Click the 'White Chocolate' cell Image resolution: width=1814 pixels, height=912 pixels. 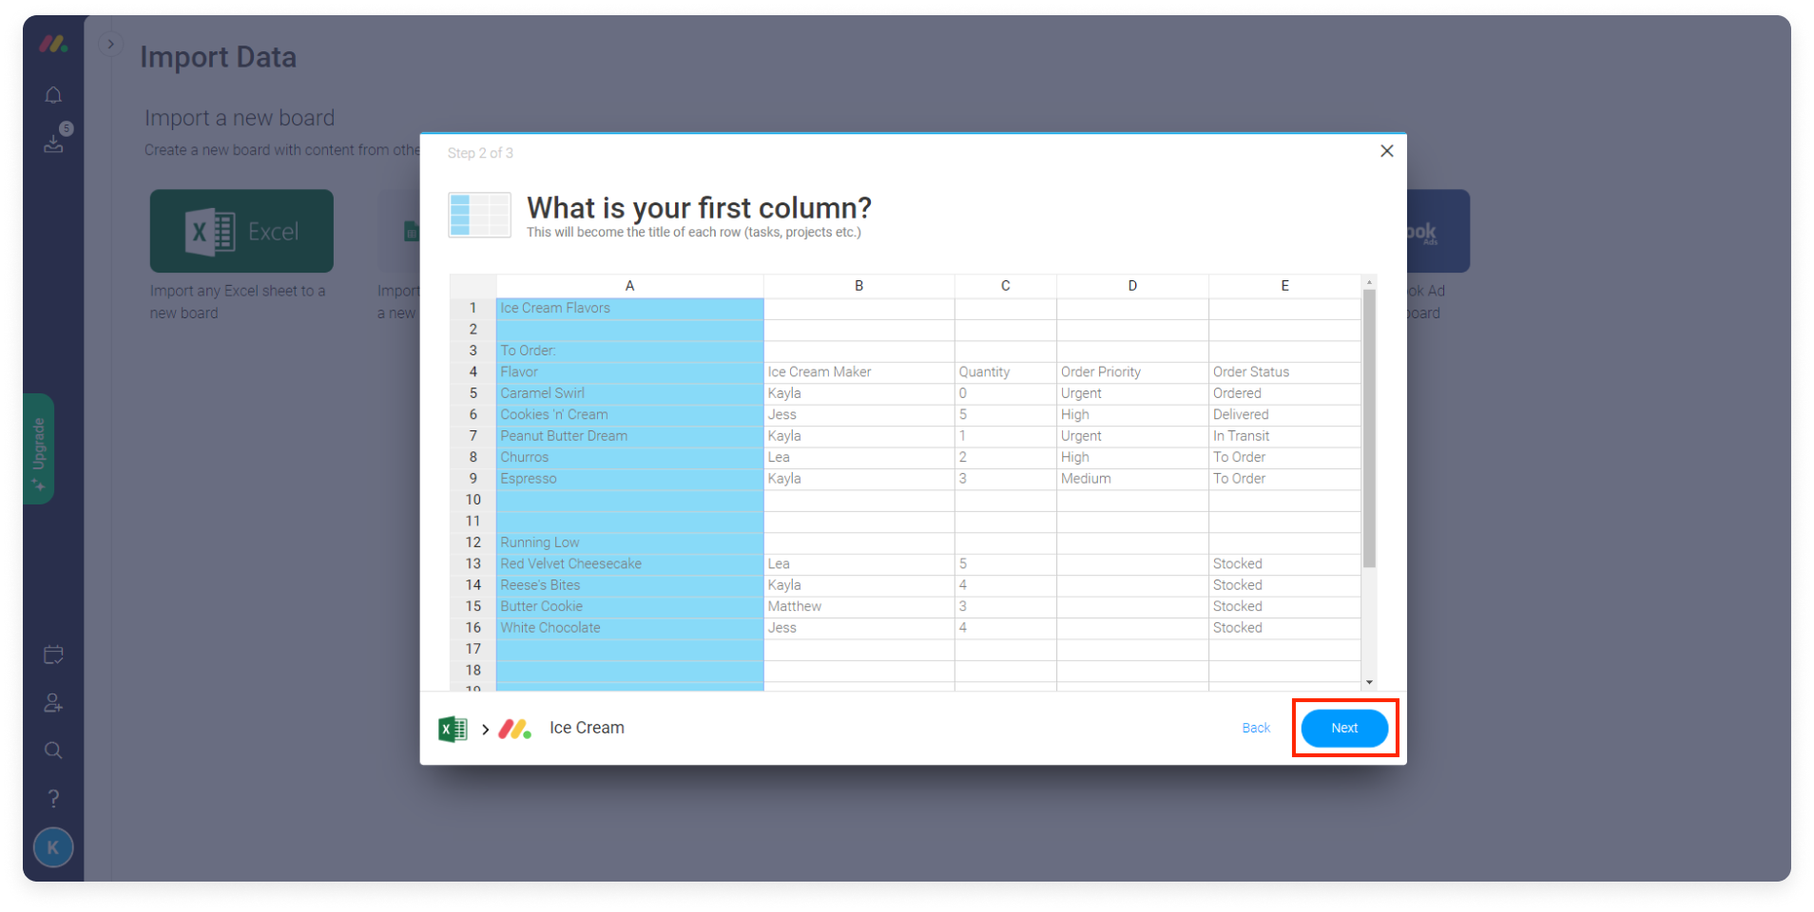pyautogui.click(x=629, y=628)
